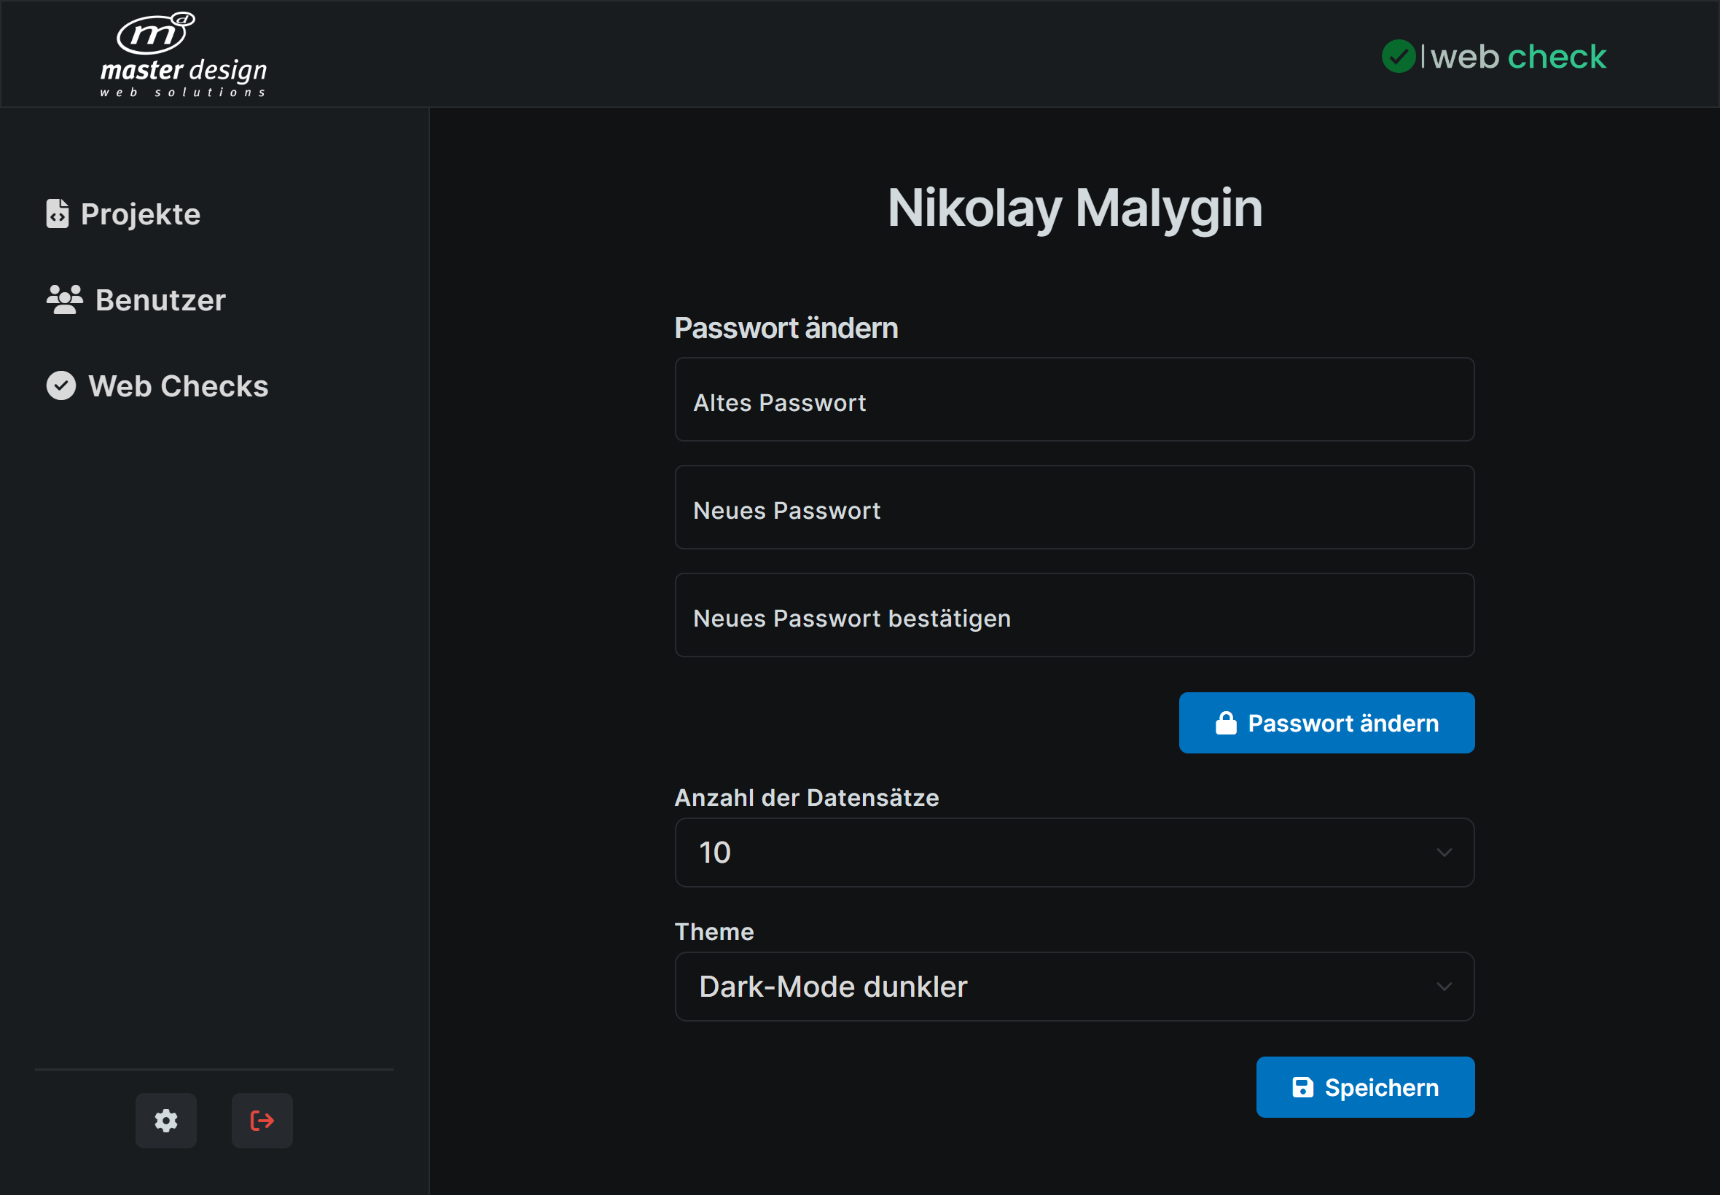
Task: Click the floppy disk icon on Speichern
Action: pyautogui.click(x=1303, y=1087)
